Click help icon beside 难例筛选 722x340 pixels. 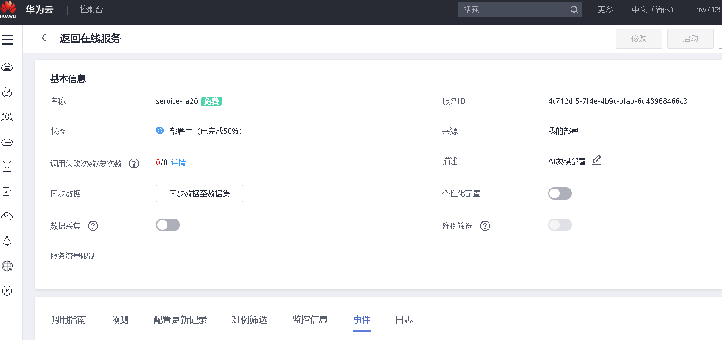[x=485, y=226]
